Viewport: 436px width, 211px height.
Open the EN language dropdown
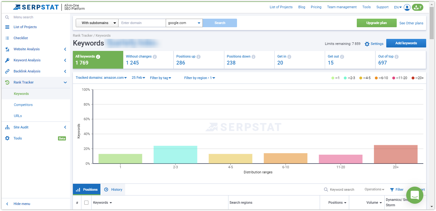[x=398, y=7]
